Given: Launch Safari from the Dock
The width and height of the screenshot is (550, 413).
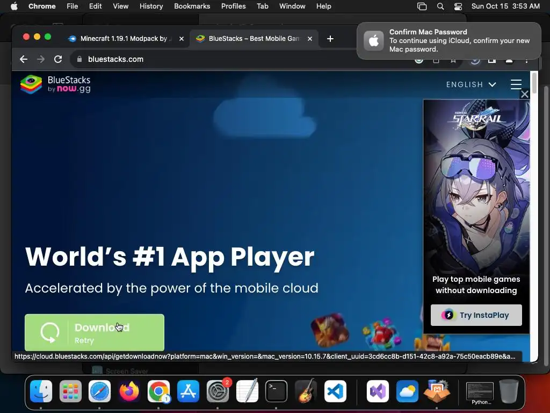Looking at the screenshot, I should [x=99, y=391].
